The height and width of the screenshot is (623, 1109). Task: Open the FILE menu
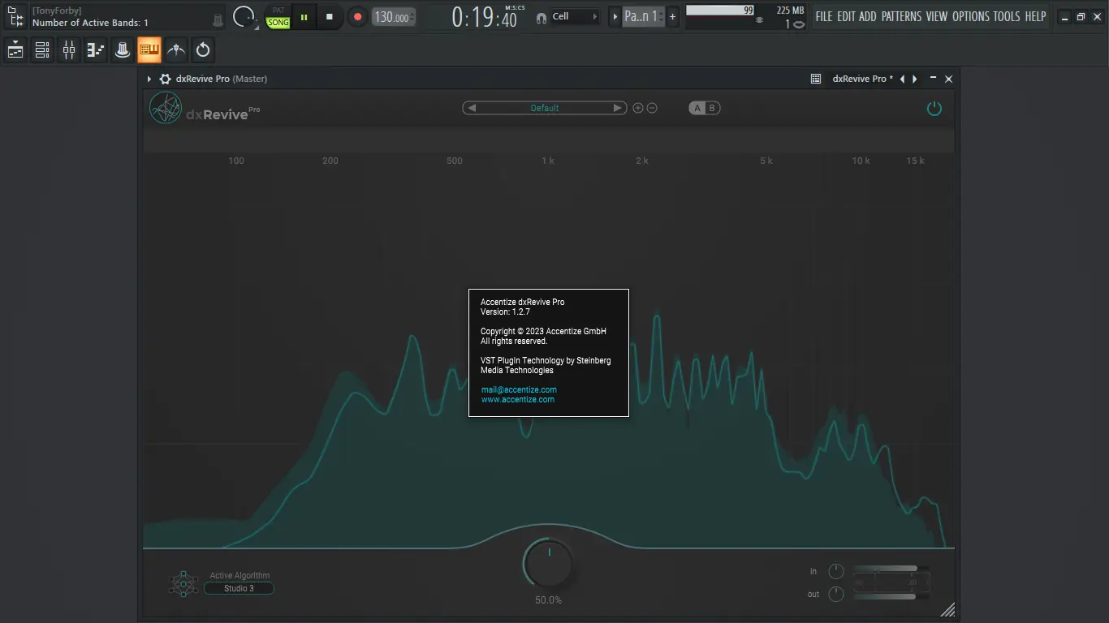point(824,16)
